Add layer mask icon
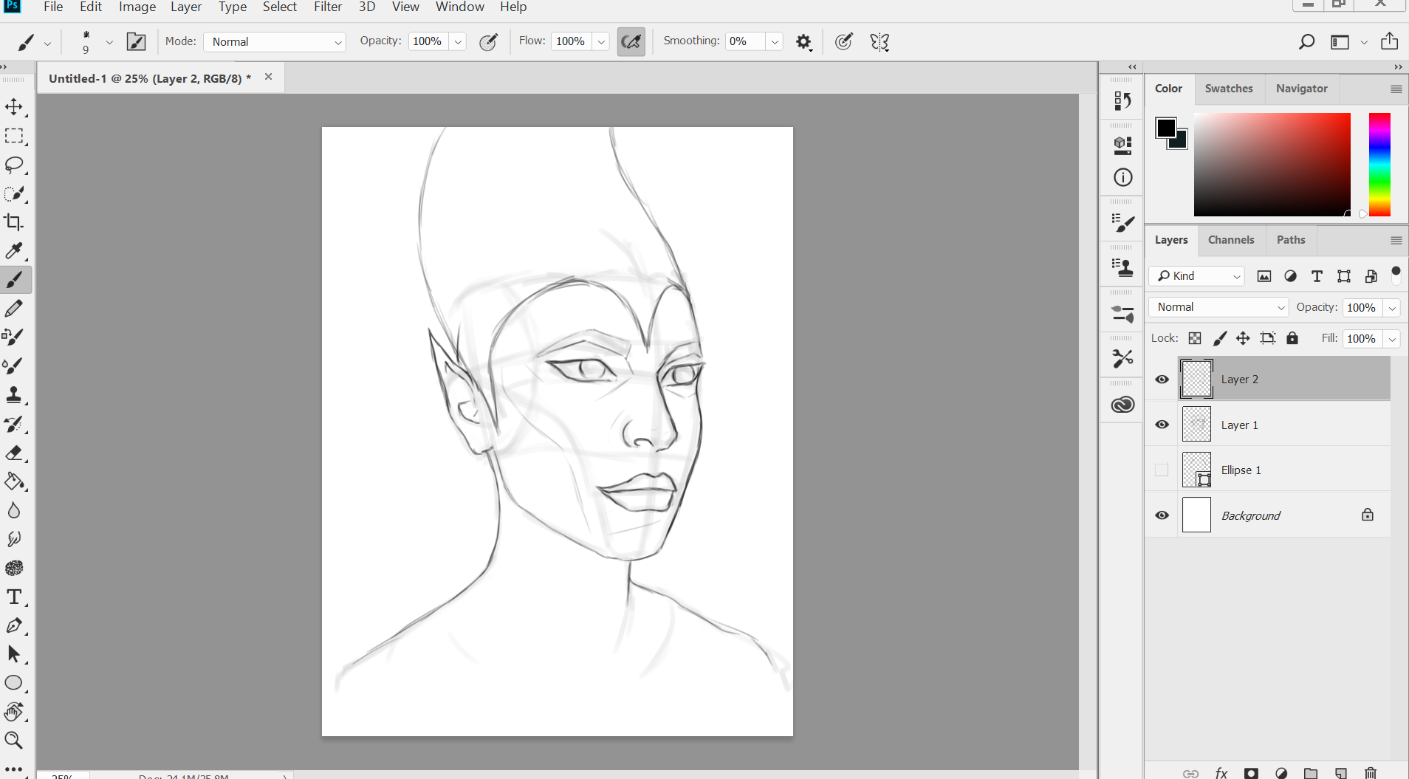 click(1251, 773)
